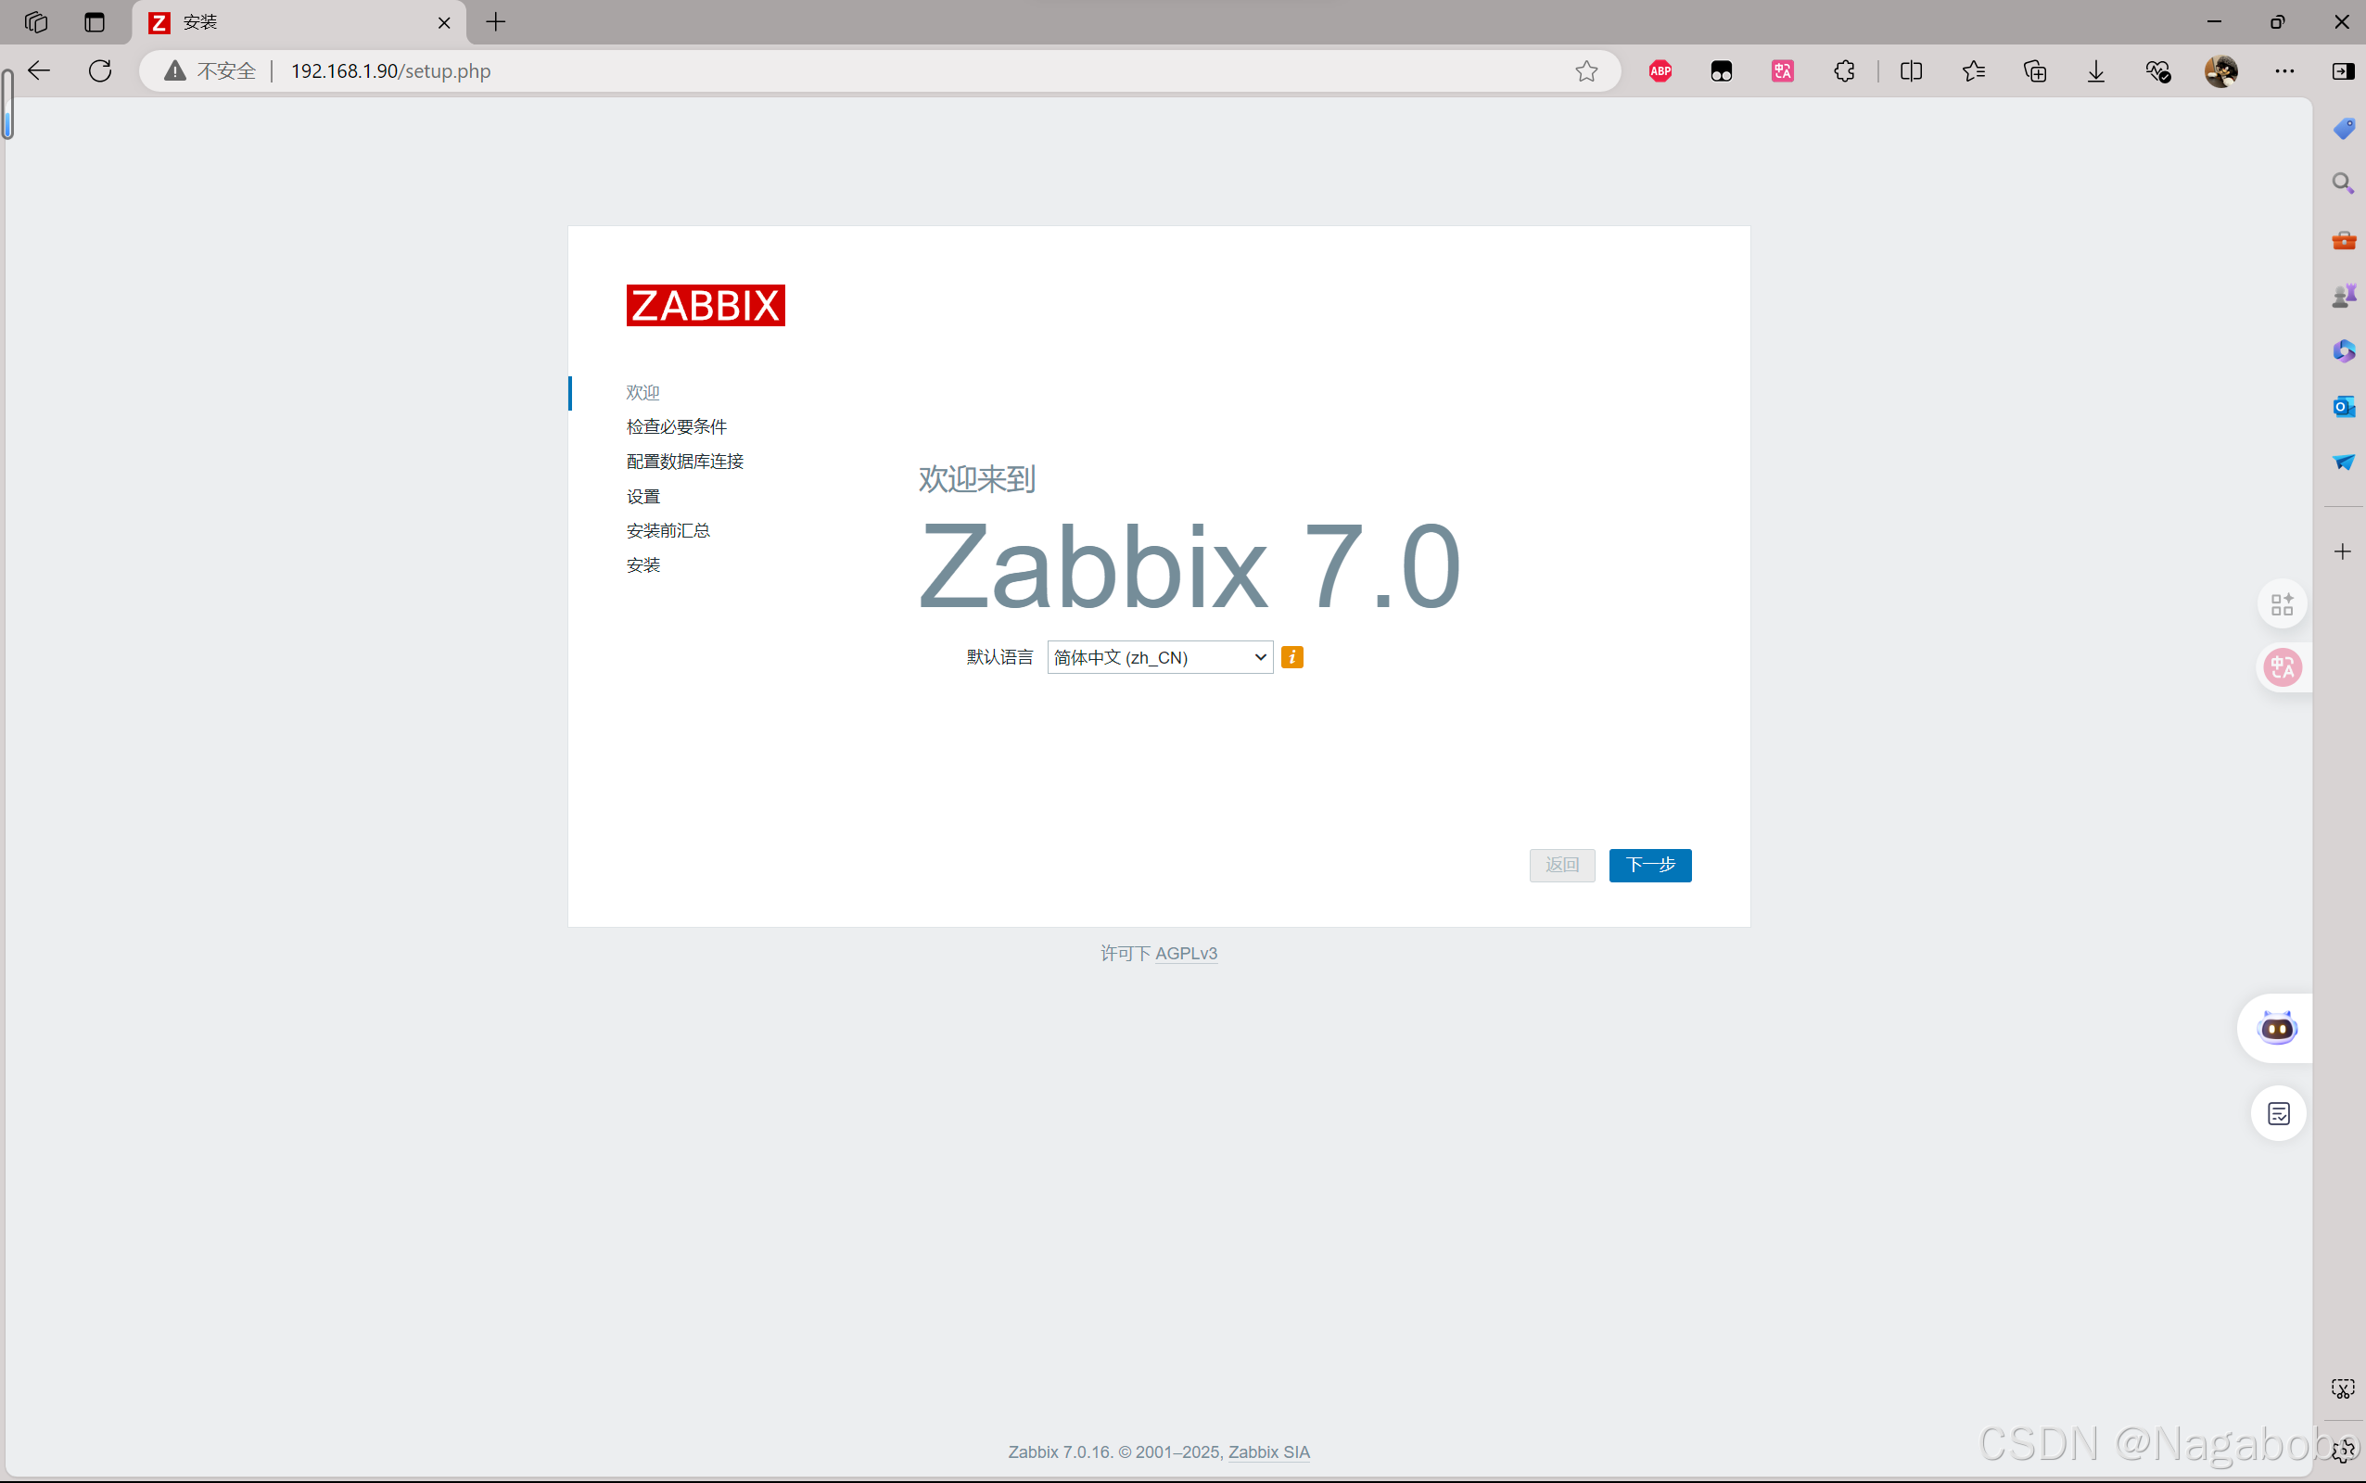Add page to favorites star
This screenshot has width=2366, height=1483.
[1586, 70]
